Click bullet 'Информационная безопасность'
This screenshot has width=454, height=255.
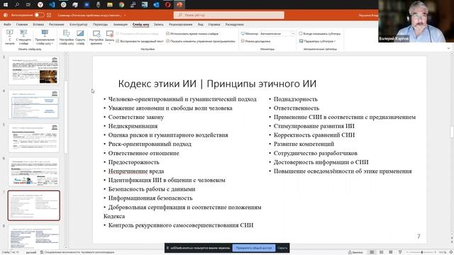pyautogui.click(x=150, y=198)
